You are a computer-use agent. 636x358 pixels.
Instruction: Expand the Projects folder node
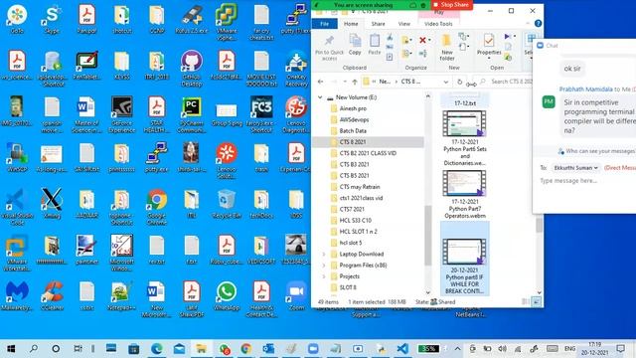(323, 276)
